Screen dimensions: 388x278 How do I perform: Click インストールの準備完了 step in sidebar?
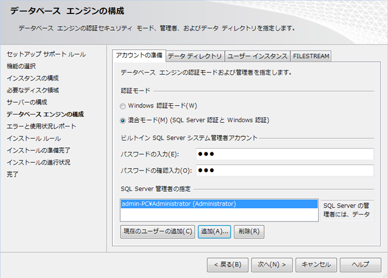click(x=39, y=150)
